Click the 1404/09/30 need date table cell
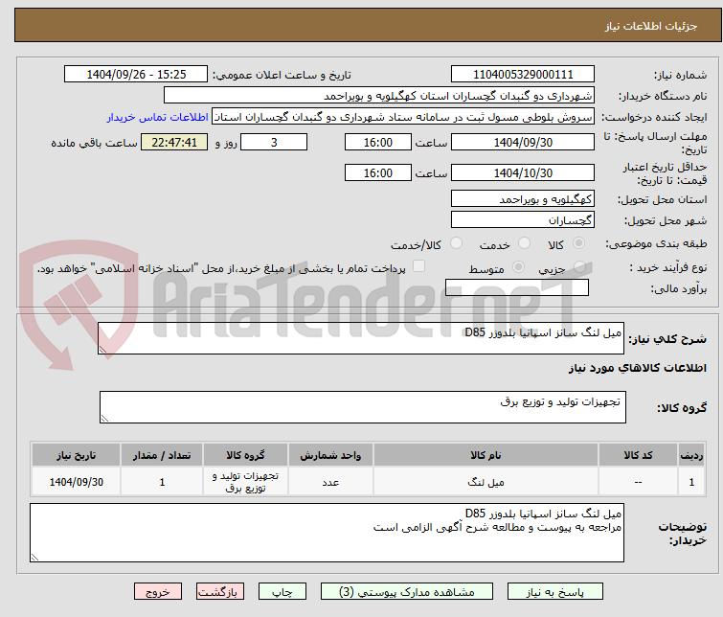The image size is (723, 617). point(77,482)
